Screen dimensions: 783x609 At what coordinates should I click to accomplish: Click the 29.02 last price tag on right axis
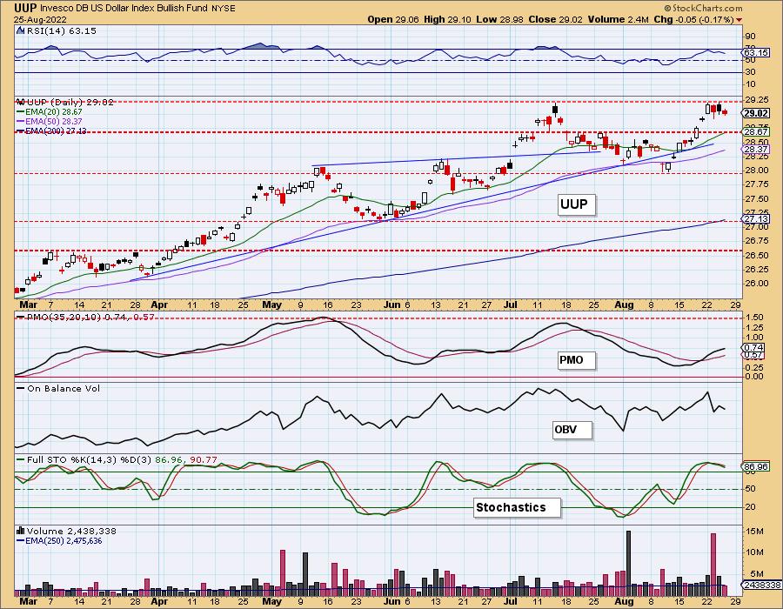pyautogui.click(x=756, y=113)
